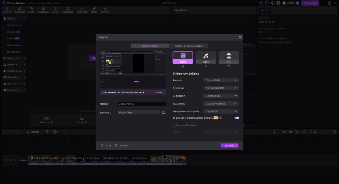Open the Filtros tool in top toolbar

coord(94,10)
